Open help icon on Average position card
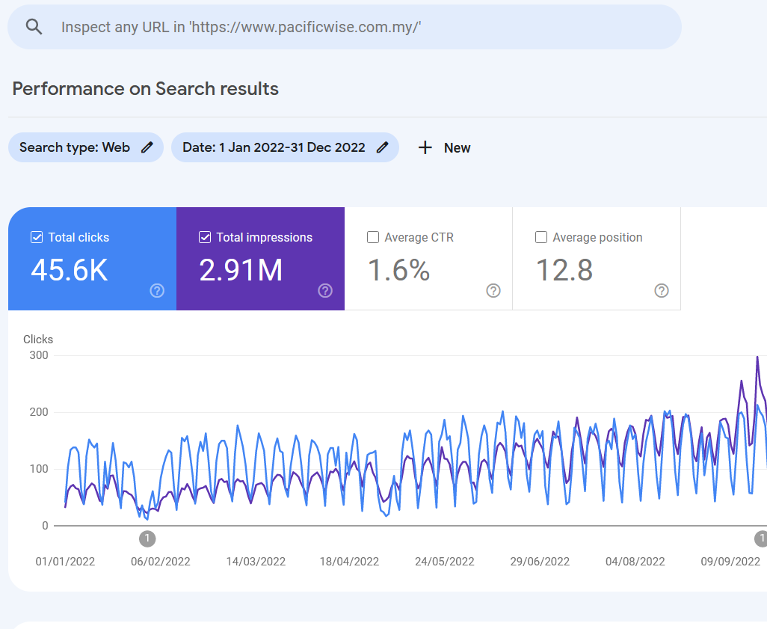Image resolution: width=767 pixels, height=629 pixels. (662, 291)
